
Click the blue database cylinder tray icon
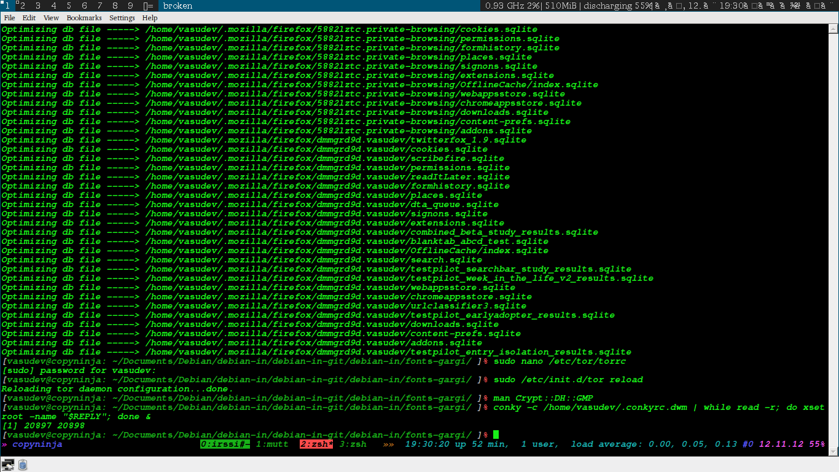23,465
